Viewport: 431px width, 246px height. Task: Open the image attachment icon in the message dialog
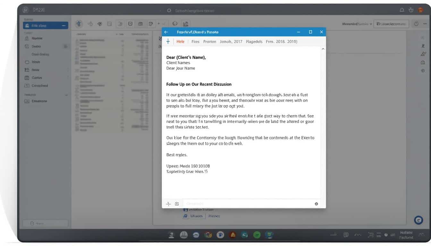pyautogui.click(x=177, y=203)
